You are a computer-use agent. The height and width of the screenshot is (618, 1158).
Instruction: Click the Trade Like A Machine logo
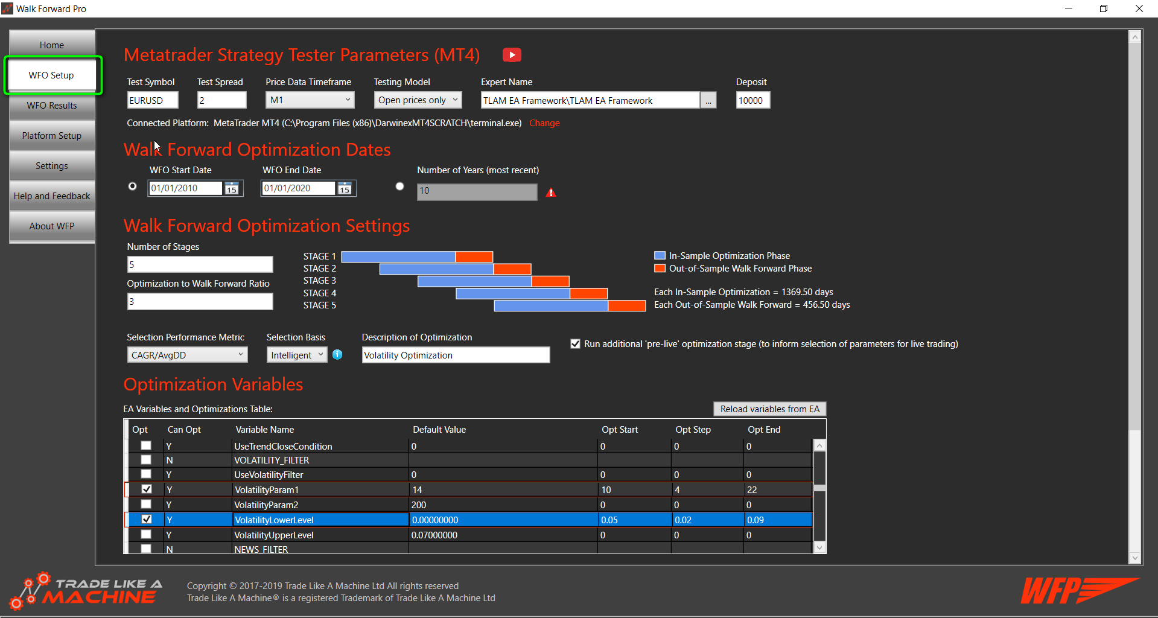pos(86,591)
